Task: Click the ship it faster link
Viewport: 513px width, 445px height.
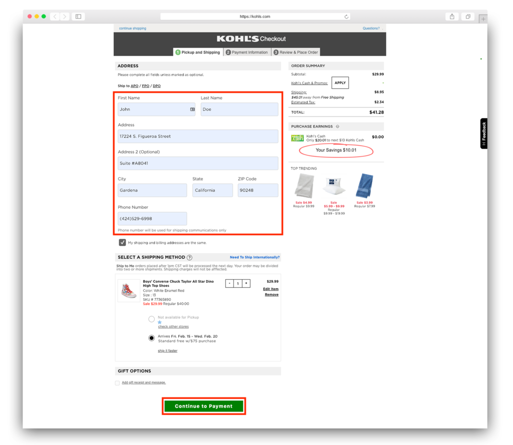Action: (x=167, y=351)
